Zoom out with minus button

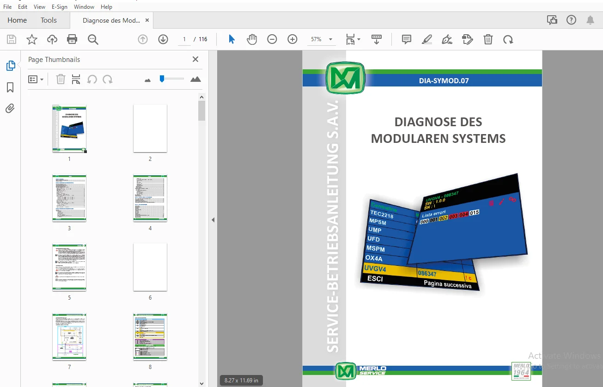tap(272, 39)
